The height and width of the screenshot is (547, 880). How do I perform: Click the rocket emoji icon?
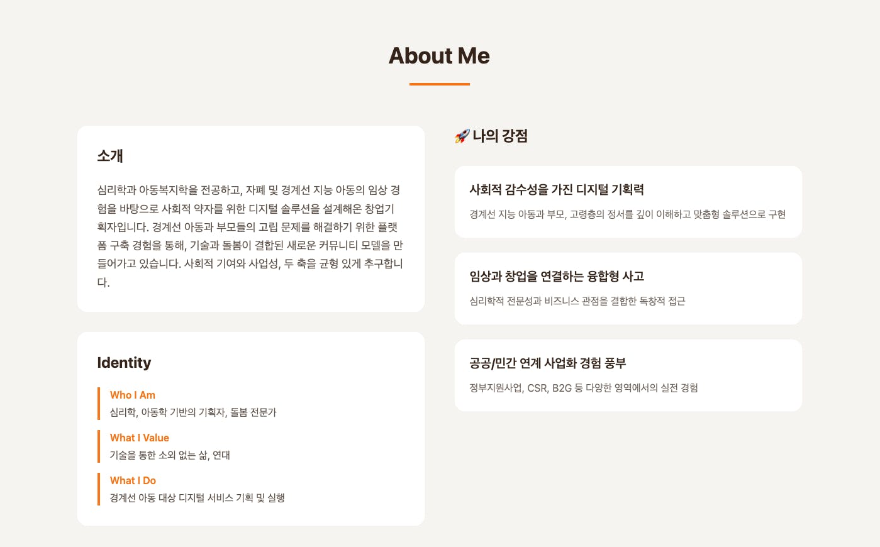[462, 136]
